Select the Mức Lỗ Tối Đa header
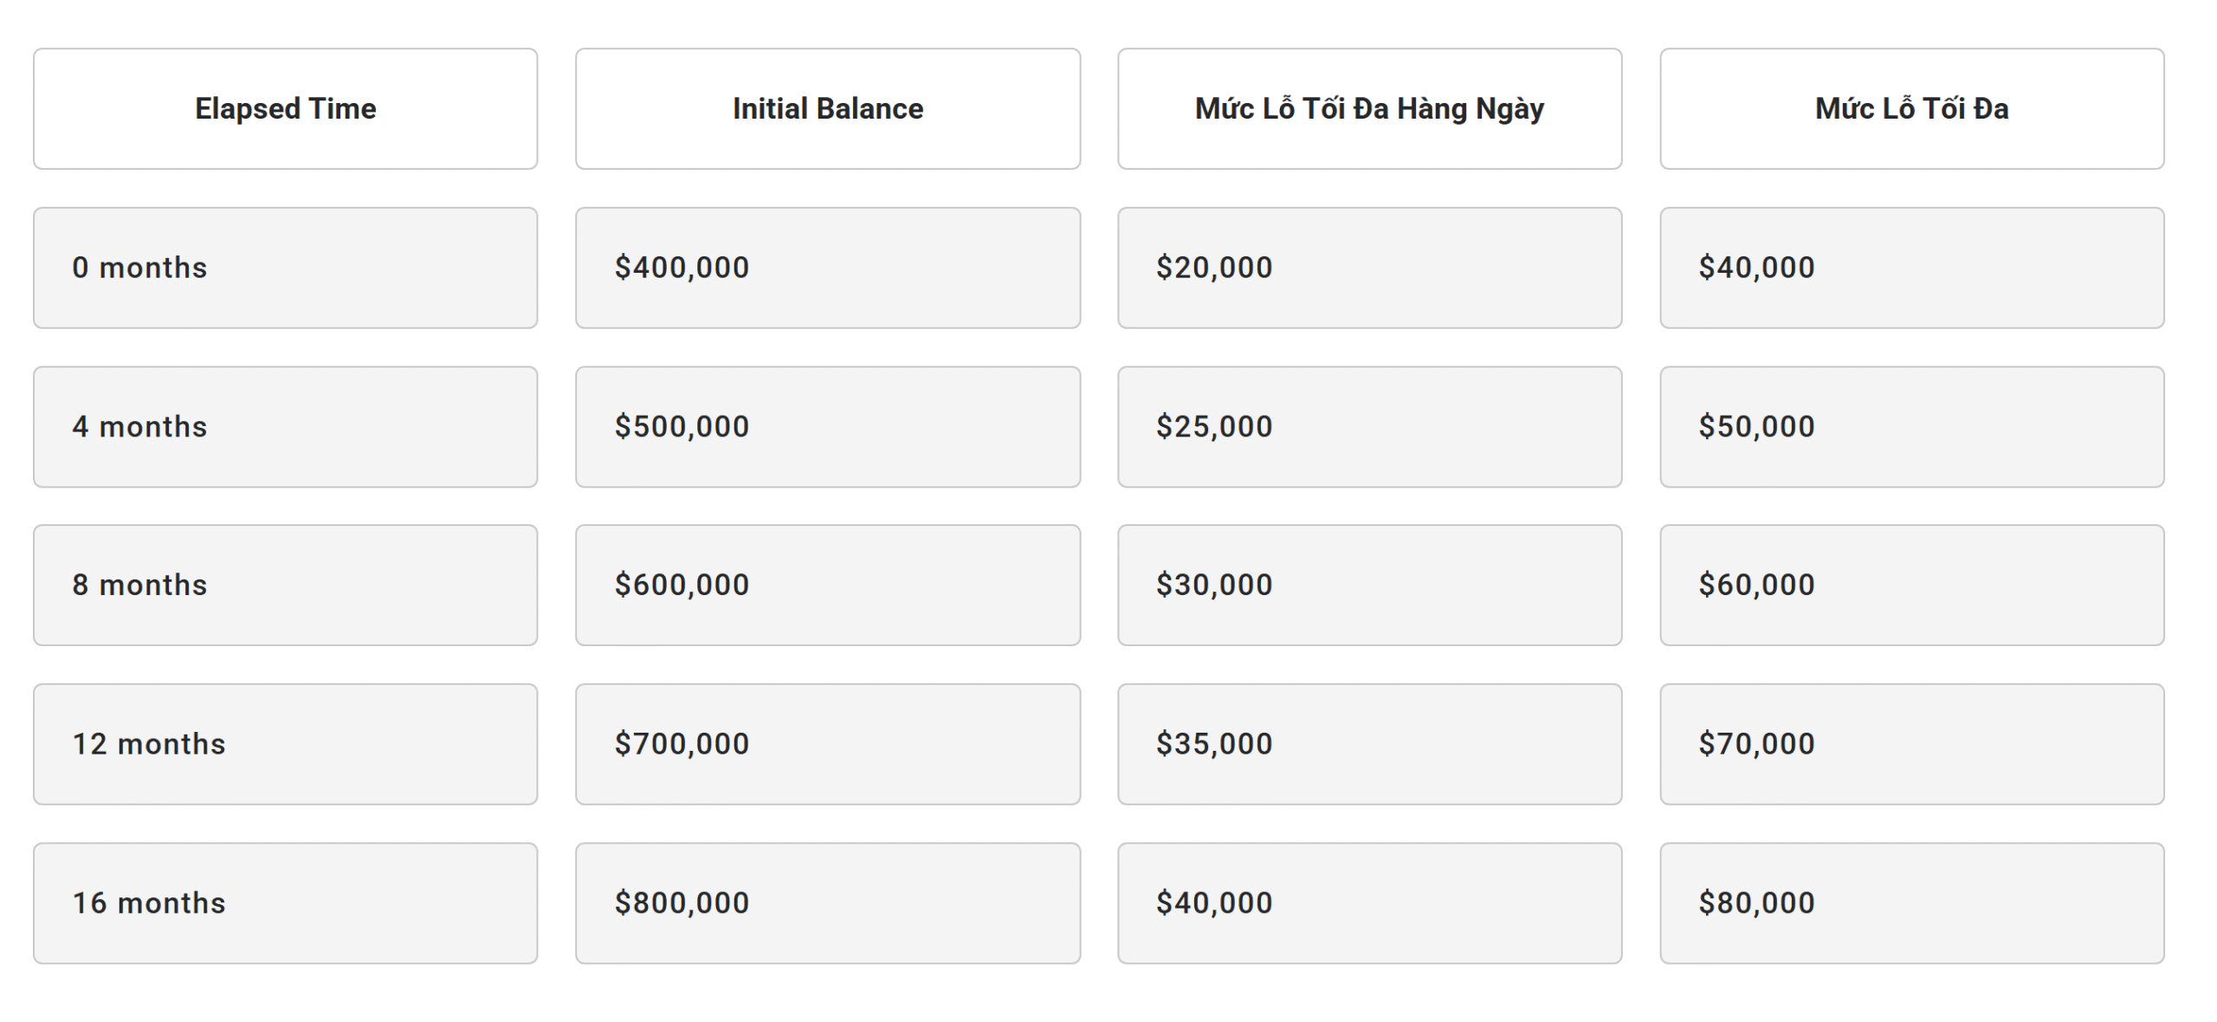Viewport: 2217px width, 1022px height. point(1911,108)
